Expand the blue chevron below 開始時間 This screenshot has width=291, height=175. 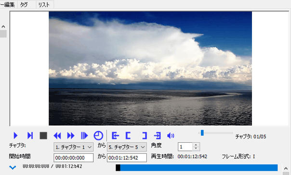(x=13, y=168)
